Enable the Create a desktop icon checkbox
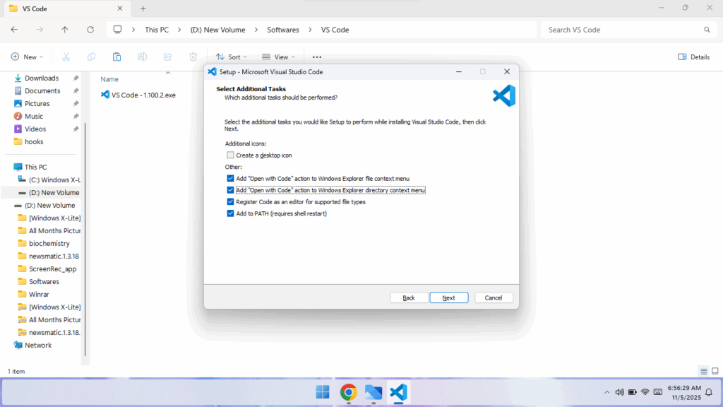 coord(230,155)
